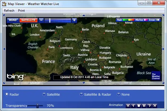Pan map southwest with corner arrow

(x=4, y=83)
